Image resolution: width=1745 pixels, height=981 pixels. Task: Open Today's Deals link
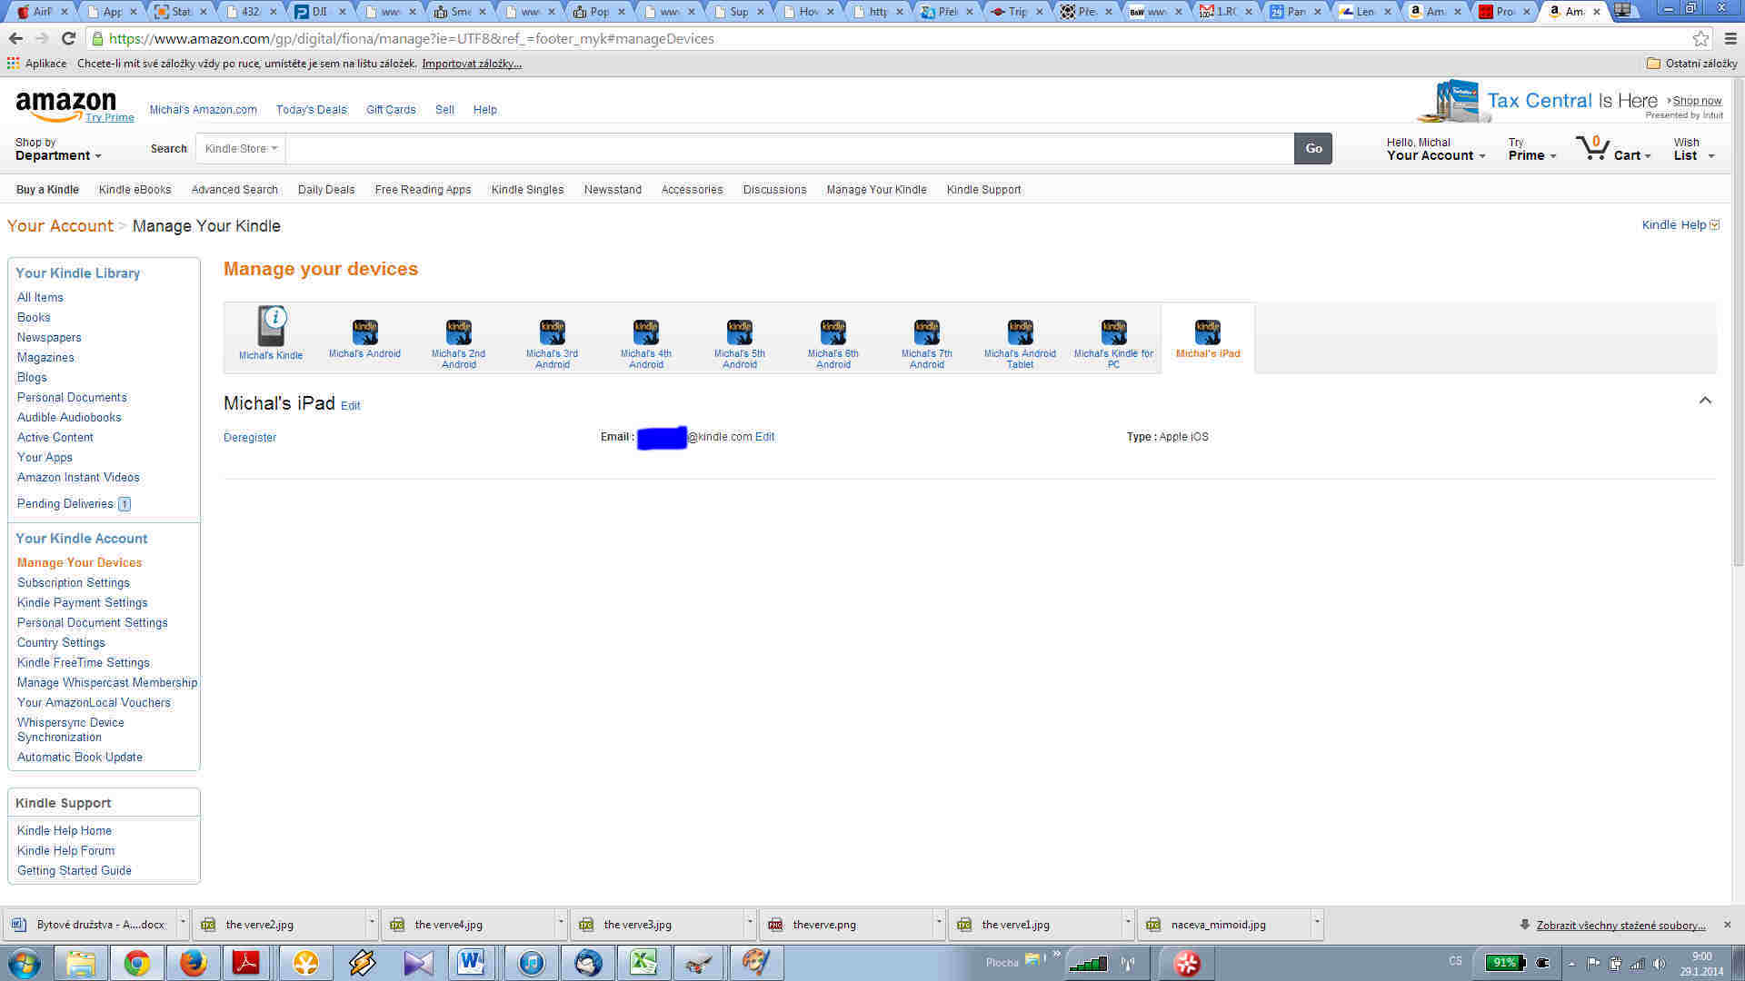coord(311,110)
